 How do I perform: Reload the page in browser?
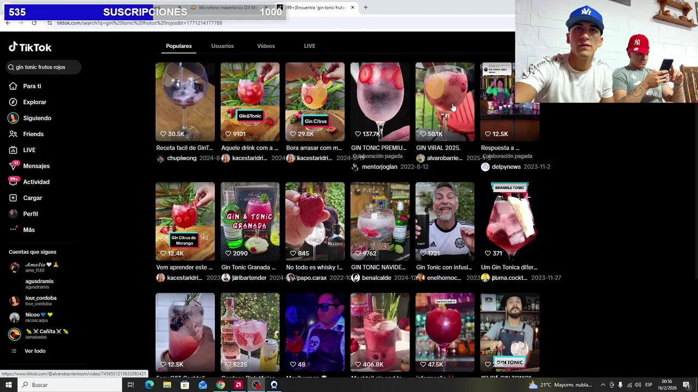click(x=34, y=23)
